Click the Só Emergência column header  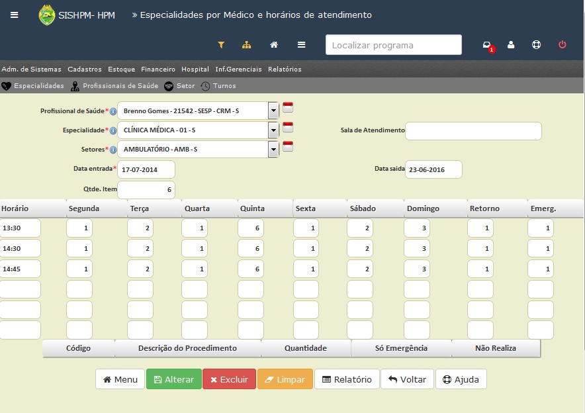pos(402,348)
